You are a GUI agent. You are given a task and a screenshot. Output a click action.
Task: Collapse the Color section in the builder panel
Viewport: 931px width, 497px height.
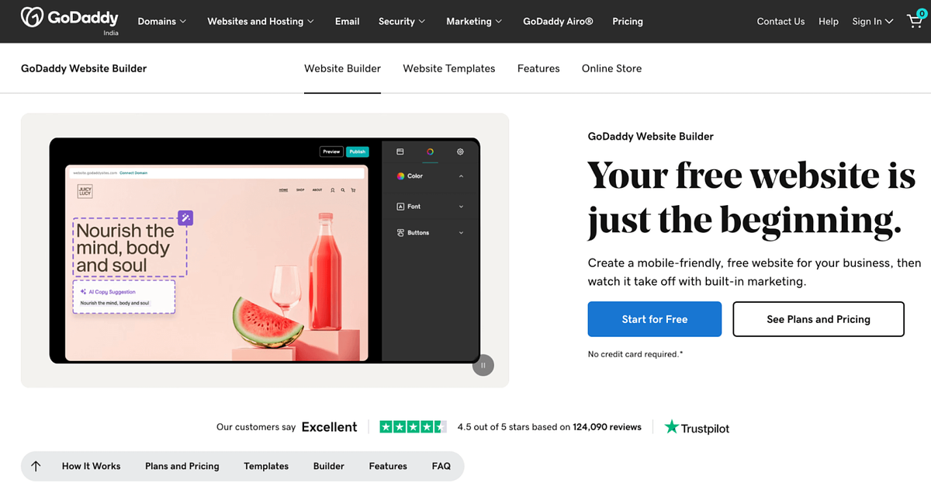pos(461,176)
